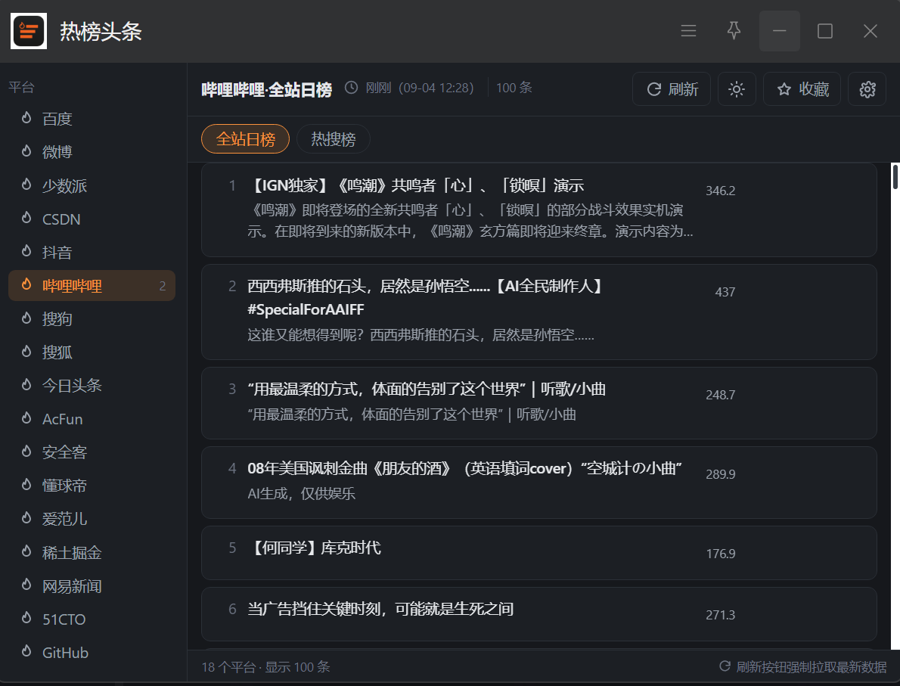Screen dimensions: 900x686
Task: Switch to the 热搜榜 tab
Action: (333, 139)
